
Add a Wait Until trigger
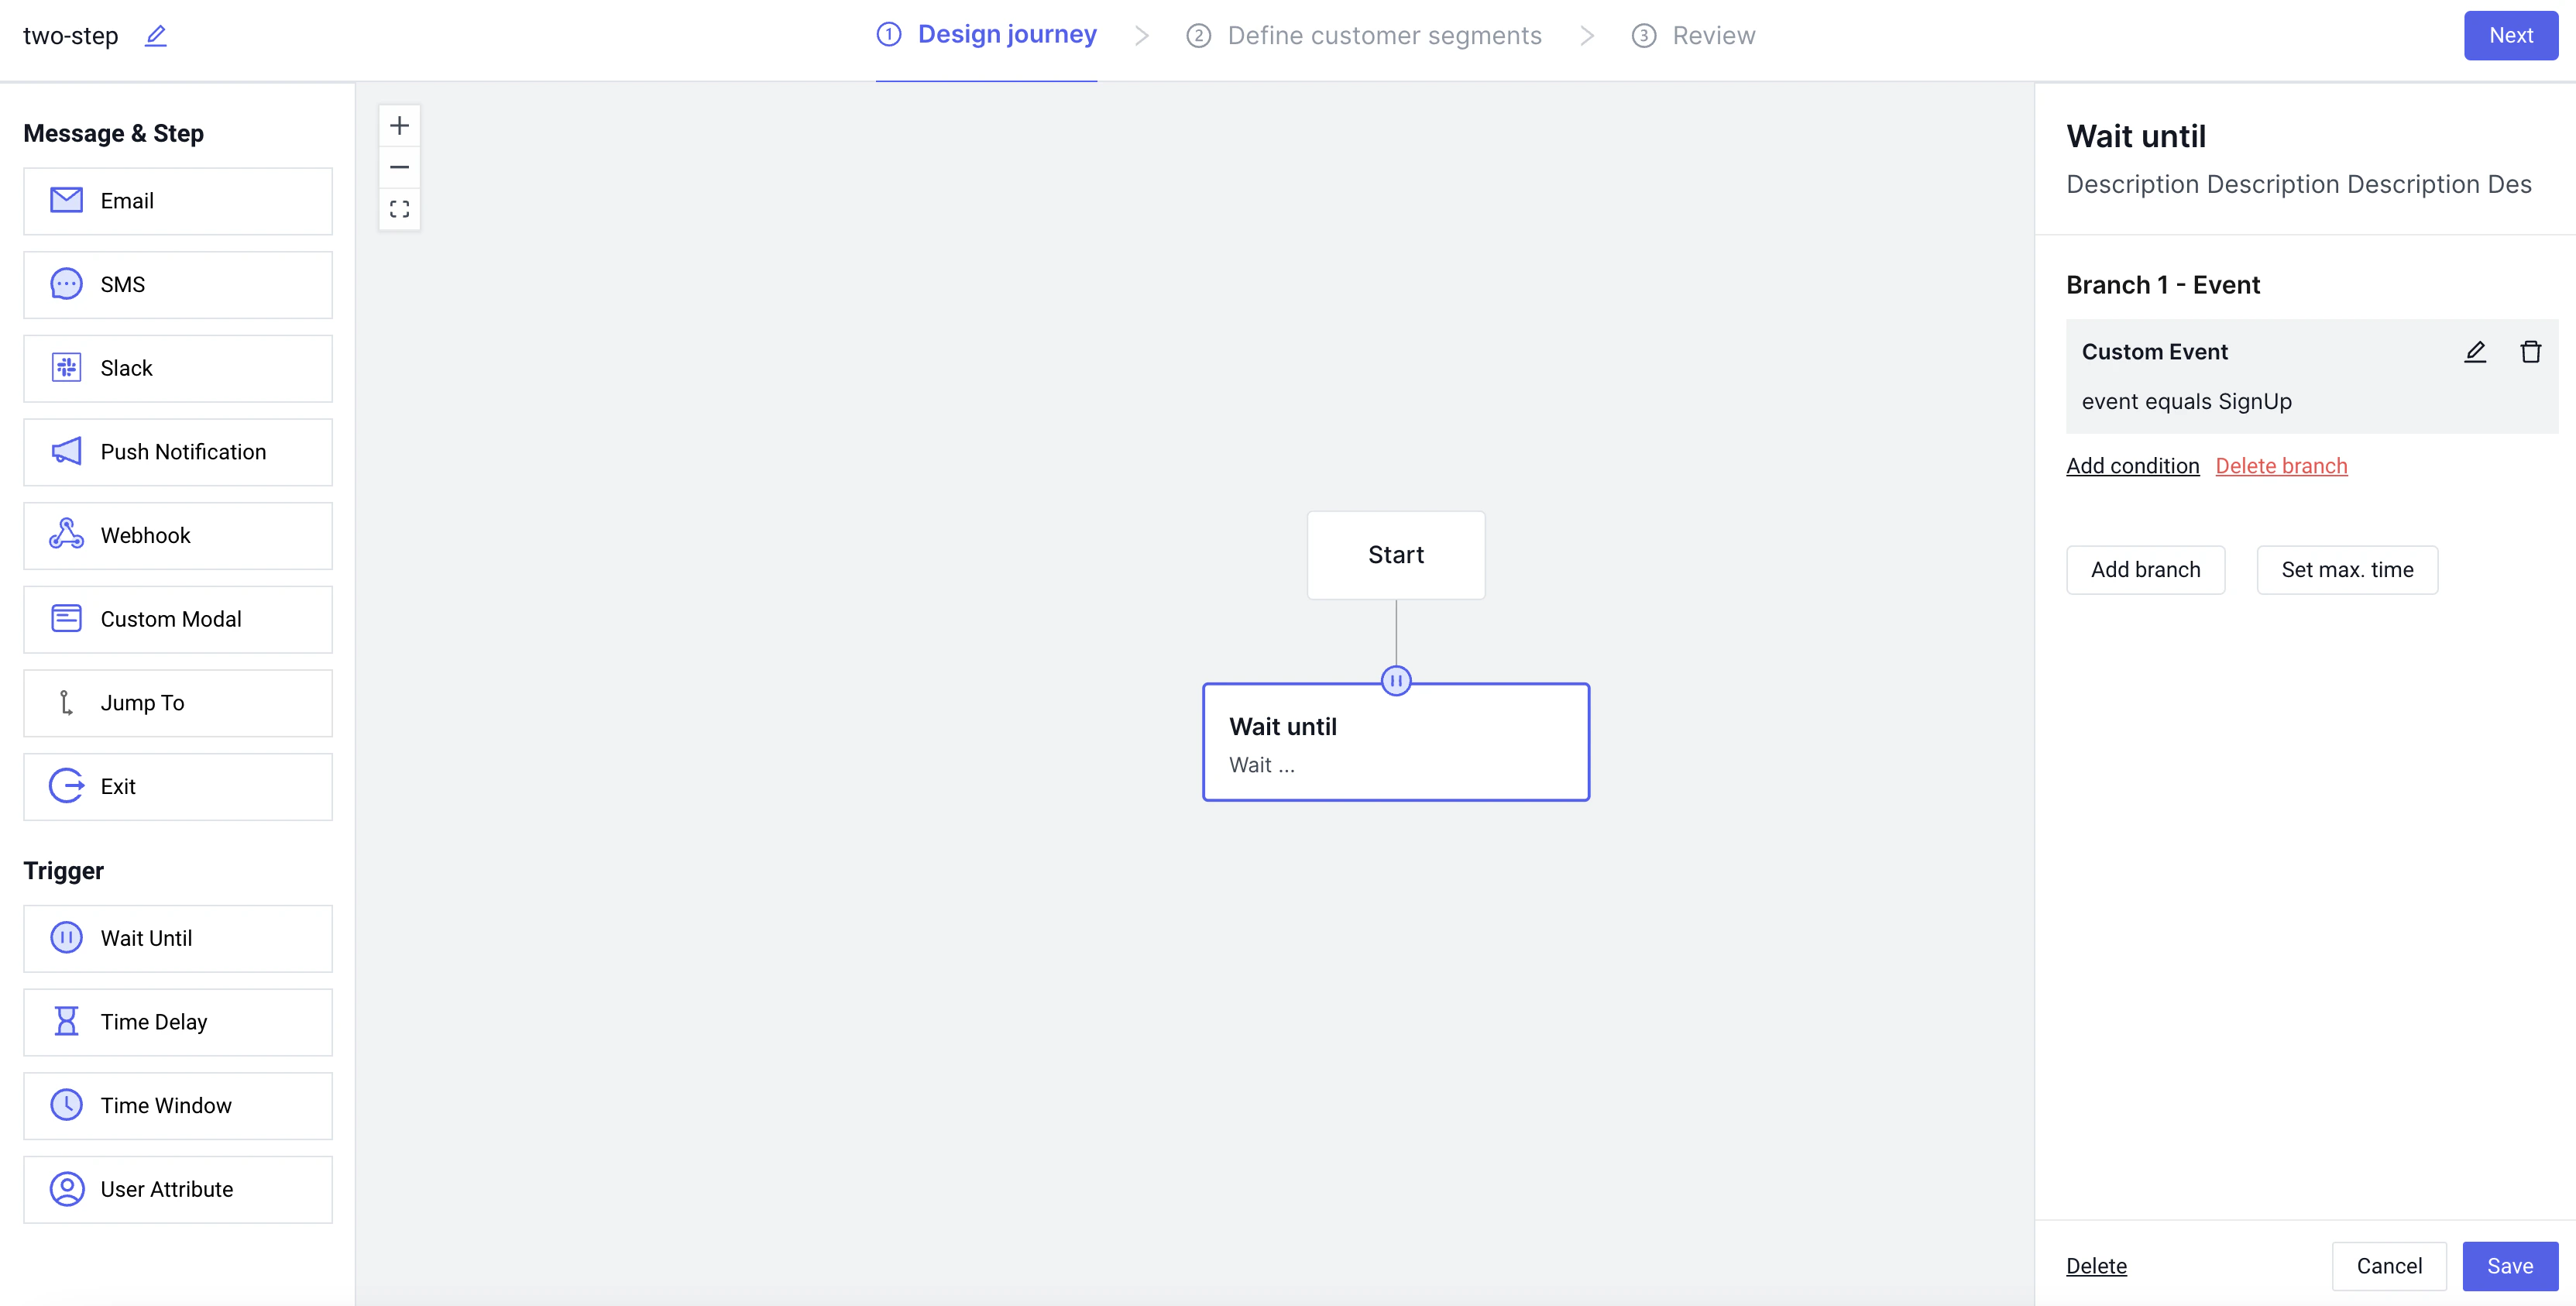click(177, 938)
